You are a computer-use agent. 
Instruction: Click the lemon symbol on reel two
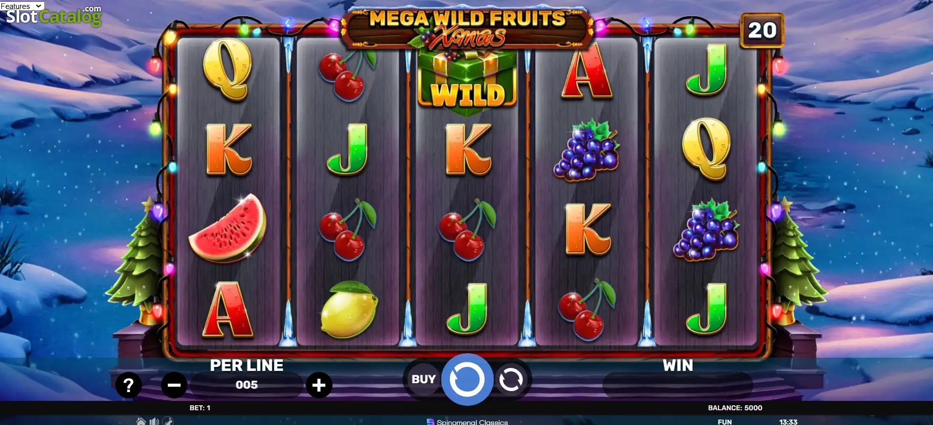click(349, 309)
